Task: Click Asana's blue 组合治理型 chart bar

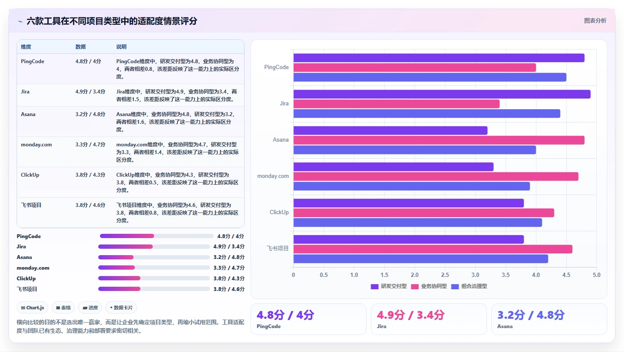Action: pyautogui.click(x=414, y=150)
